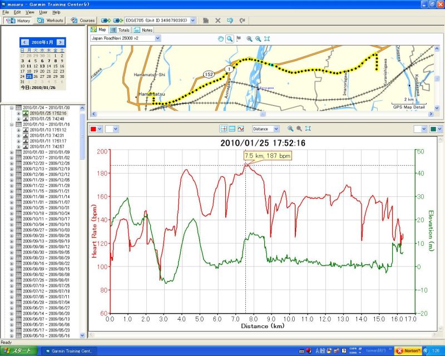Click activity icon for 2010/01/25 17:52:16

pos(26,113)
